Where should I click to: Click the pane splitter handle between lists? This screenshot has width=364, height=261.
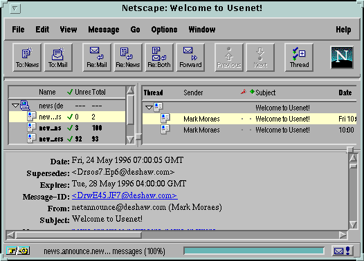138,137
